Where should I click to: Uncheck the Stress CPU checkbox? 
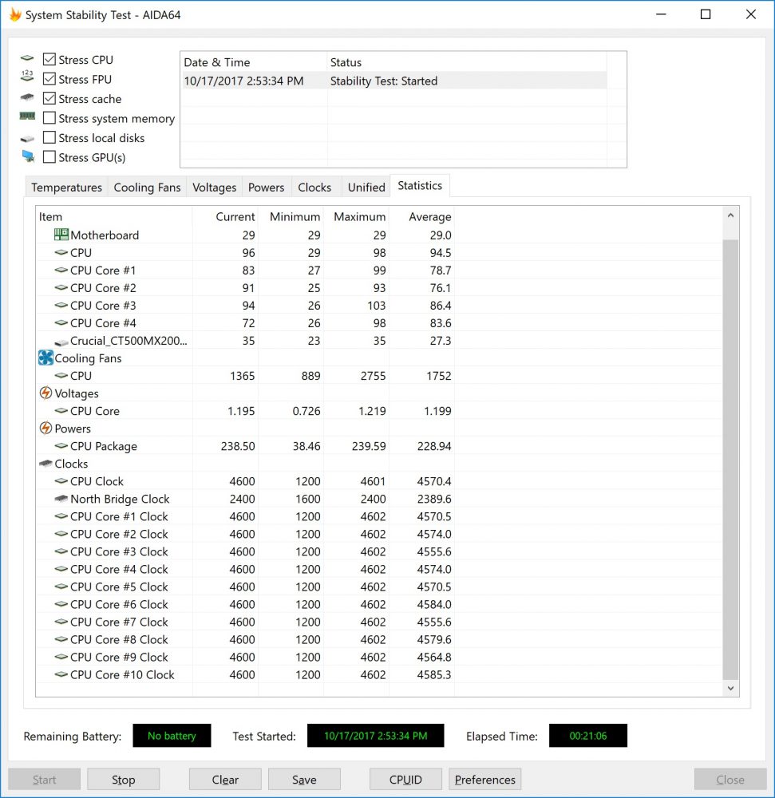tap(49, 59)
